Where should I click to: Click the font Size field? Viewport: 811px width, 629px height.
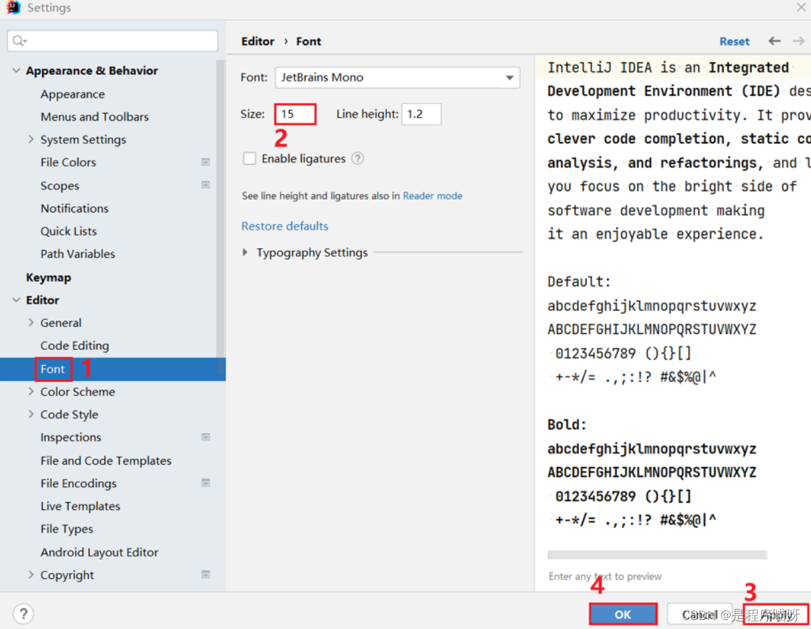click(295, 114)
